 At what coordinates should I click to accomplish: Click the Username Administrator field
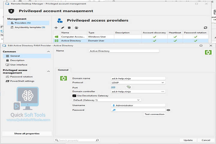pos(138,105)
